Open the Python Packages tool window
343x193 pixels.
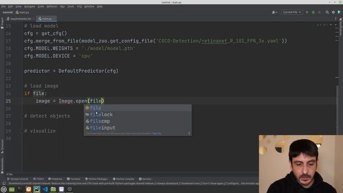point(96,179)
